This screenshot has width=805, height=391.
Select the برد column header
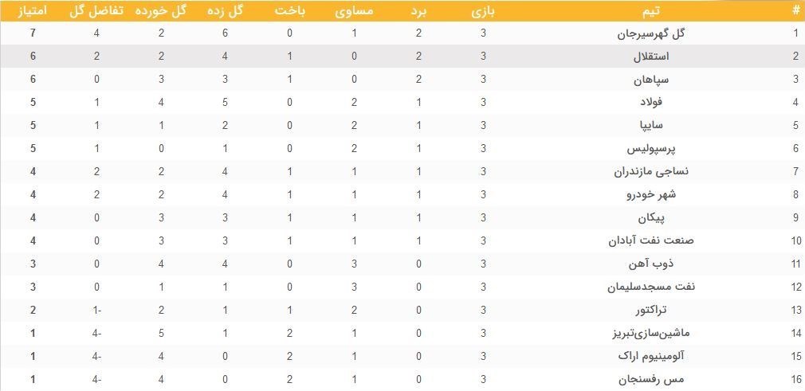pos(419,11)
